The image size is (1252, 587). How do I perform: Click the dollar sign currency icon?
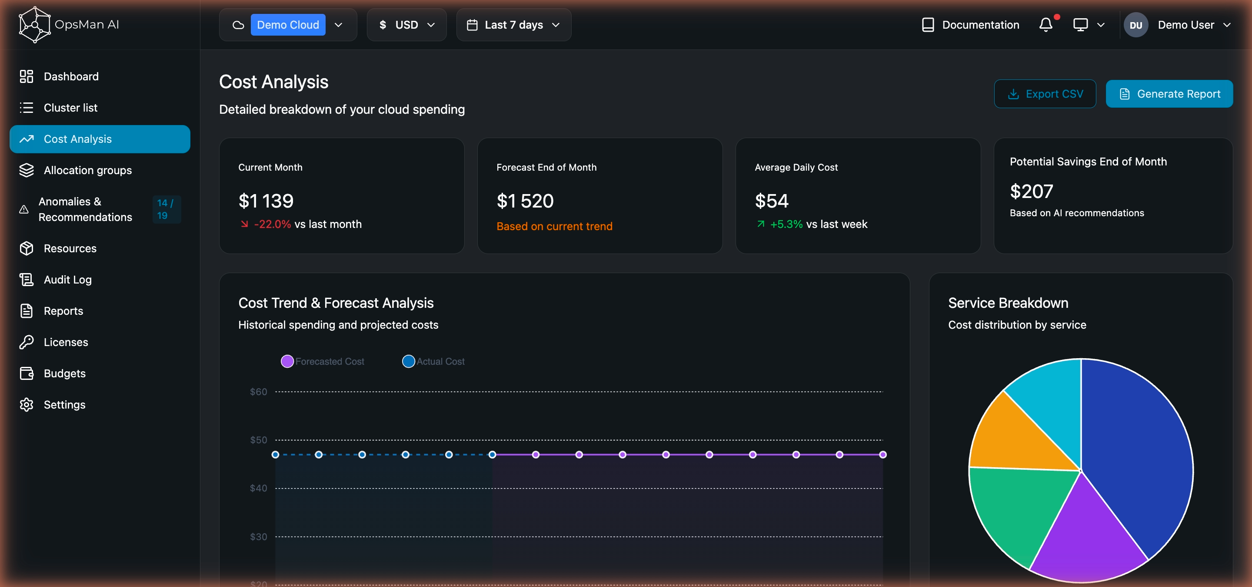pyautogui.click(x=383, y=25)
